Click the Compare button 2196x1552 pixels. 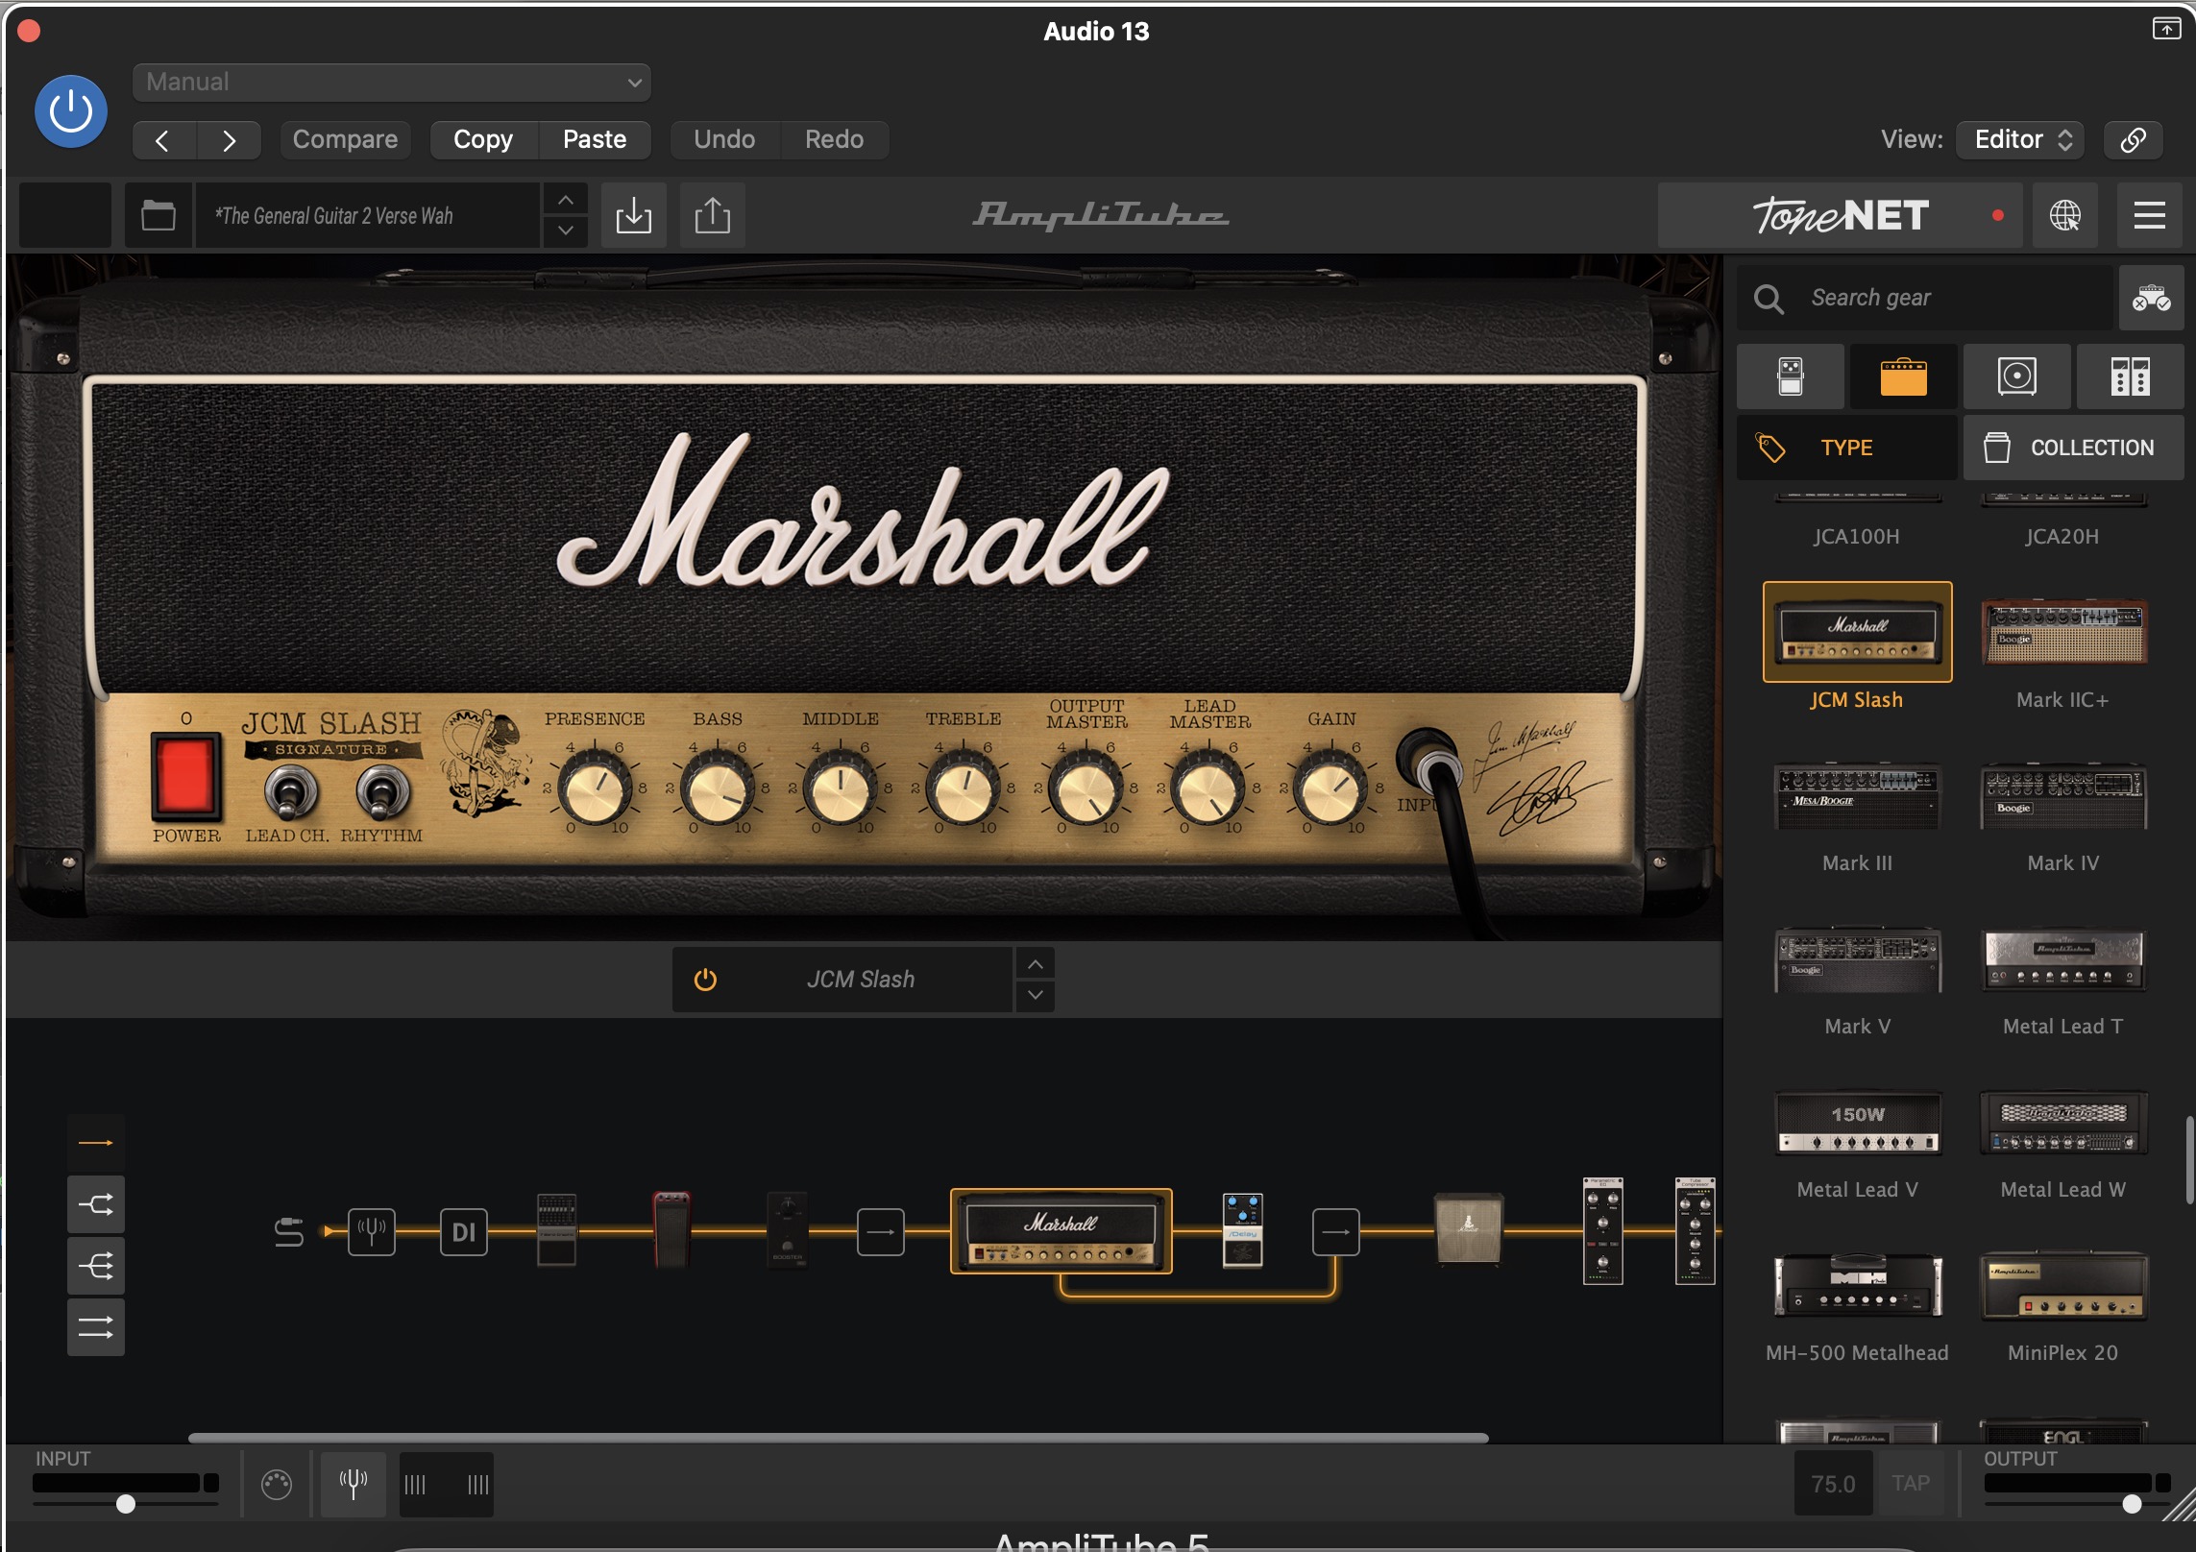coord(345,140)
